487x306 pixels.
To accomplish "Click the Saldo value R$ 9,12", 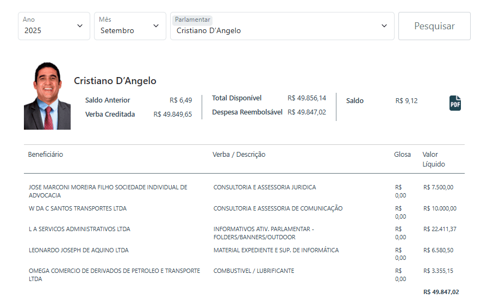I will (x=407, y=100).
